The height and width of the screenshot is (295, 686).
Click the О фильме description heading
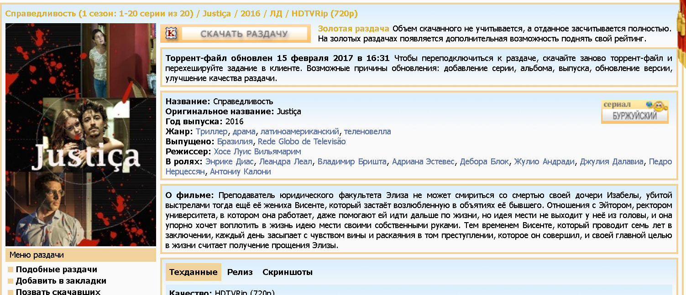point(189,195)
